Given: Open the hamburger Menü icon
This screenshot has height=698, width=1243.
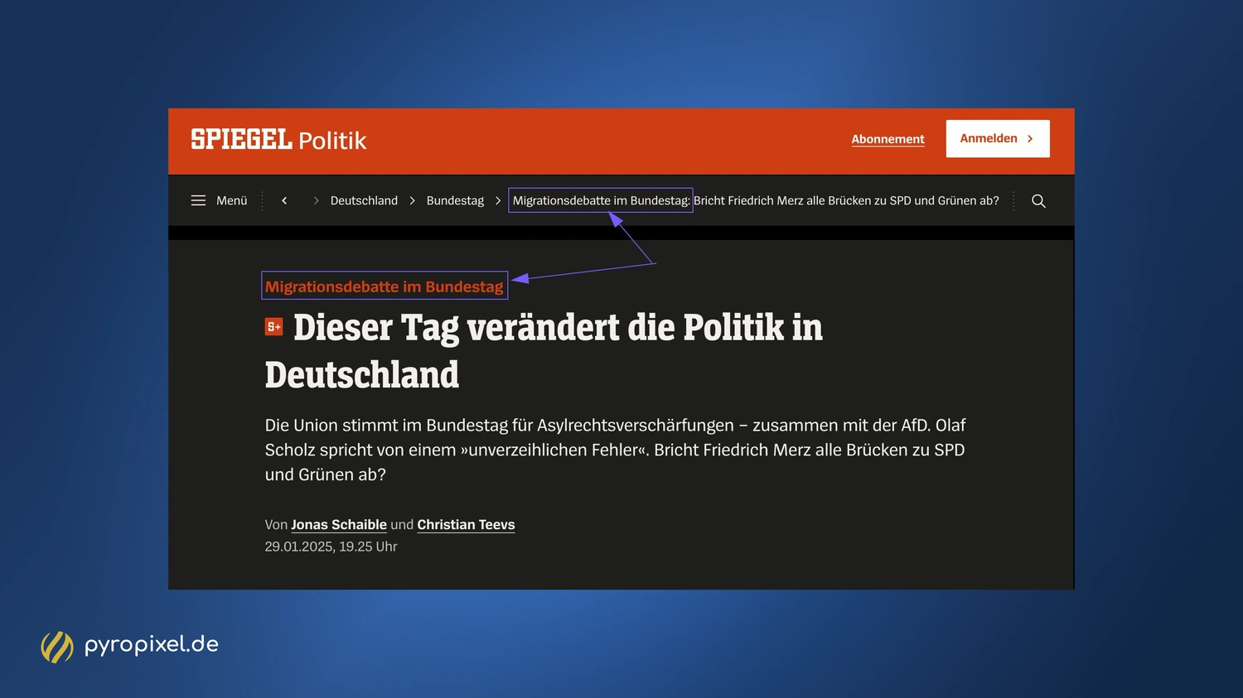Looking at the screenshot, I should 198,200.
